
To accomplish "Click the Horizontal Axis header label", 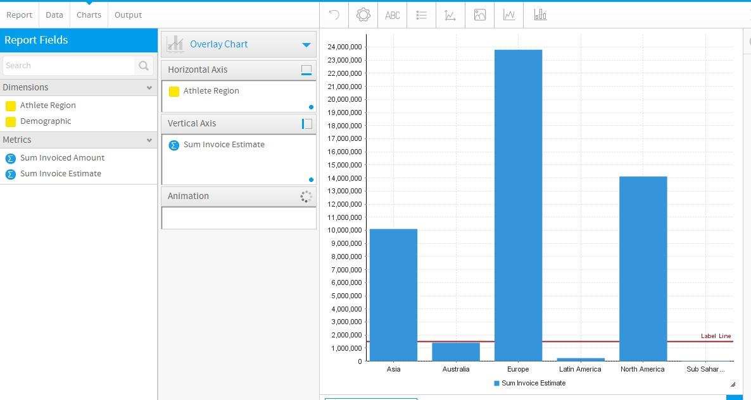I will tap(198, 70).
